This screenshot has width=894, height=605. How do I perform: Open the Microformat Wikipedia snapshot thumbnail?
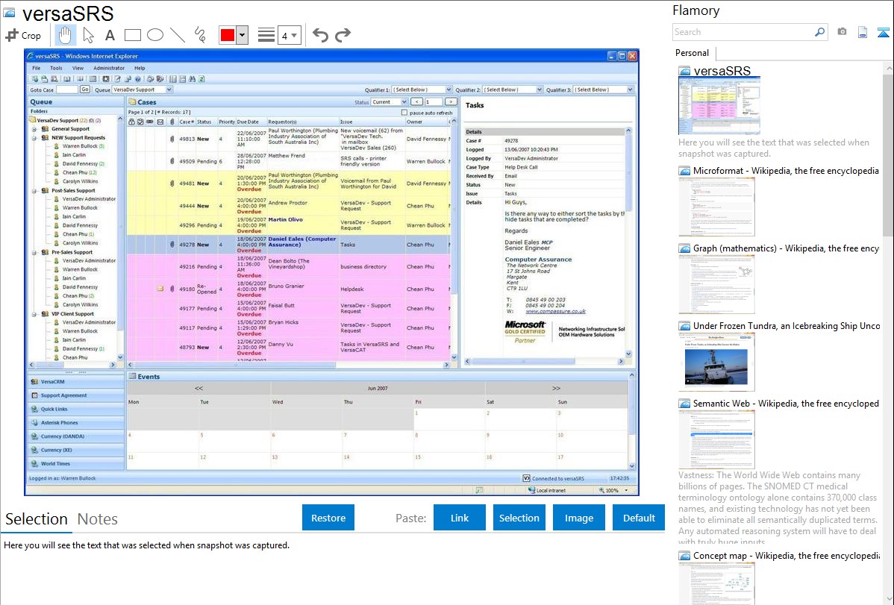(716, 207)
